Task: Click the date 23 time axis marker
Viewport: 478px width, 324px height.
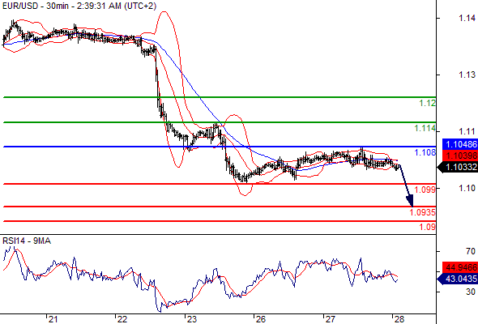Action: pyautogui.click(x=191, y=319)
